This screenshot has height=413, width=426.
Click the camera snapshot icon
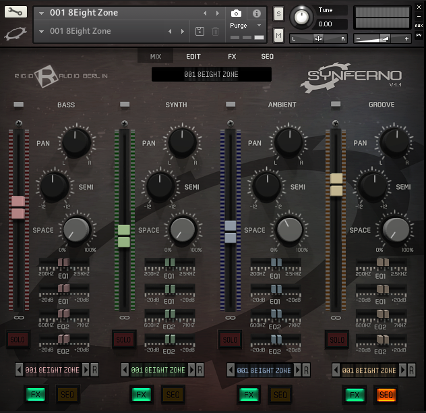click(x=236, y=13)
